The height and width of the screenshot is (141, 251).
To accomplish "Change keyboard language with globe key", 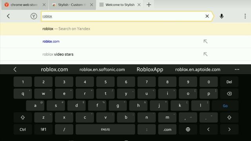I will [x=188, y=129].
